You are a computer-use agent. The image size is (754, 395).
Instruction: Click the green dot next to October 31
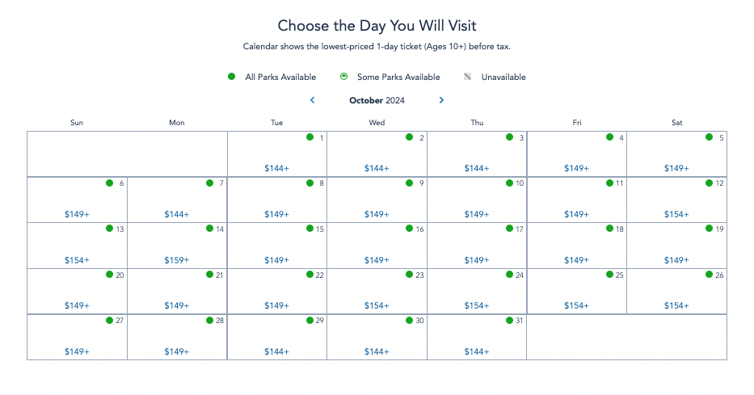(509, 321)
